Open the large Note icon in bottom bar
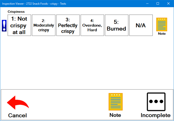 coord(115,102)
